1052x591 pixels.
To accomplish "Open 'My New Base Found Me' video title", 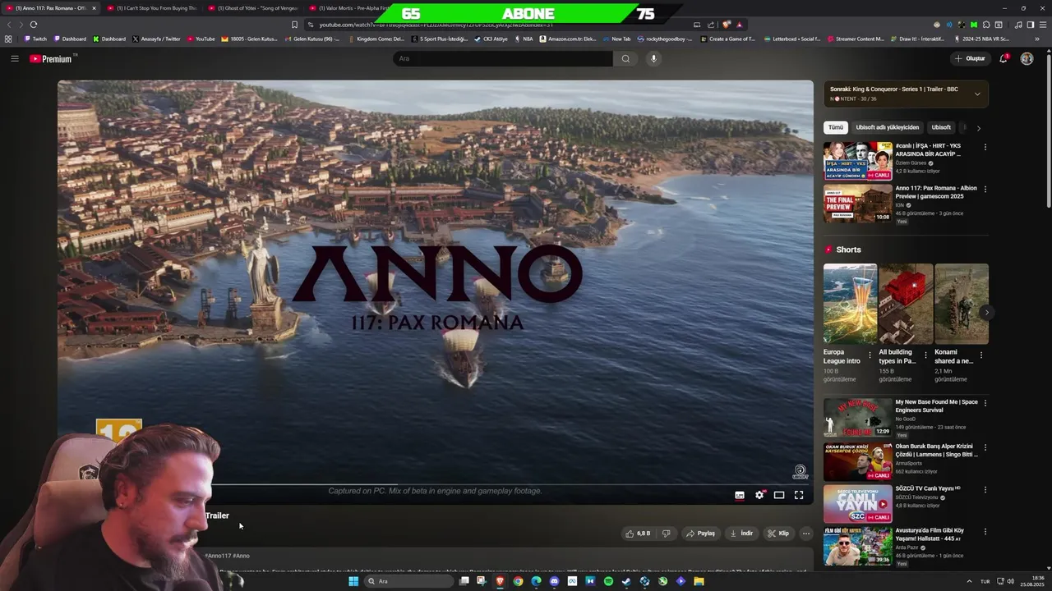I will tap(936, 405).
